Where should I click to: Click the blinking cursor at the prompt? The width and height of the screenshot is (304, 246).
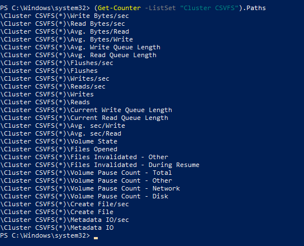point(96,238)
